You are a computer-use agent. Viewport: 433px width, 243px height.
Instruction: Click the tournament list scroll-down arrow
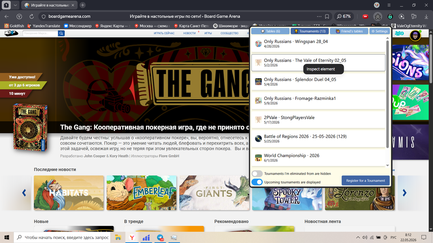388,165
